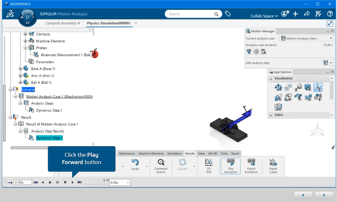Click the Pause playback button

pyautogui.click(x=57, y=182)
